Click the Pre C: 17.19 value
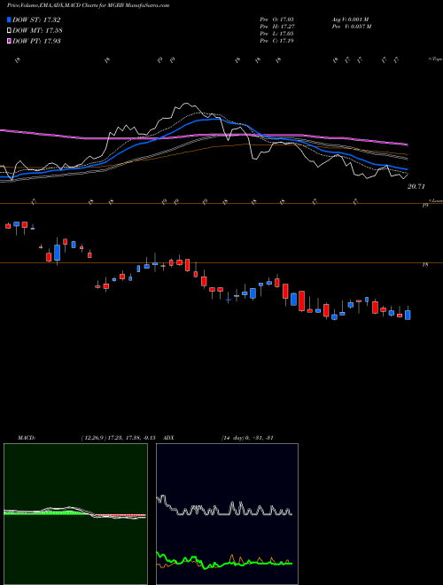This screenshot has width=443, height=585. (276, 40)
